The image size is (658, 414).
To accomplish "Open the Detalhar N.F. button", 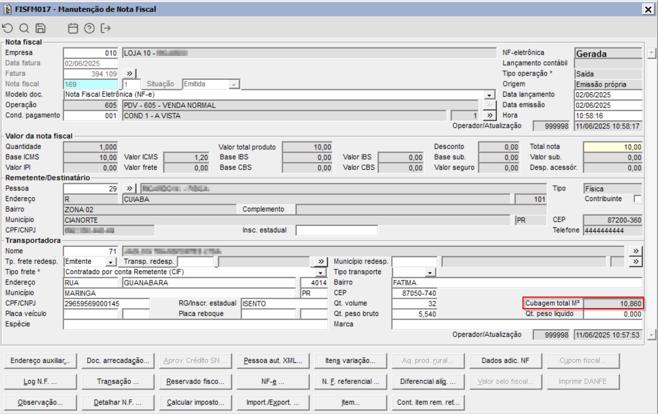I will coord(118,403).
